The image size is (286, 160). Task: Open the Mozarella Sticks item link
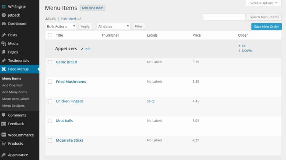pyautogui.click(x=70, y=140)
